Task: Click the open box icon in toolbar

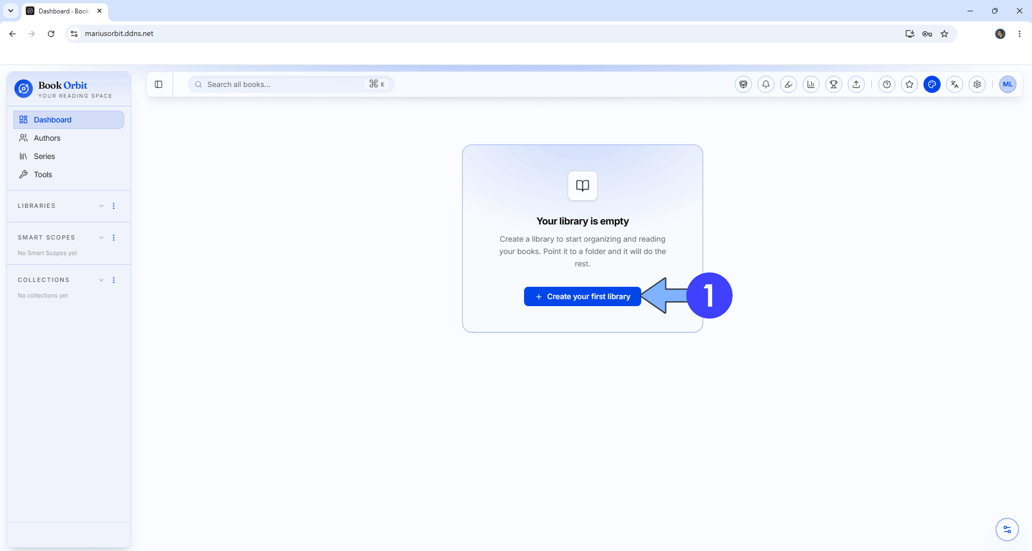Action: coord(743,84)
